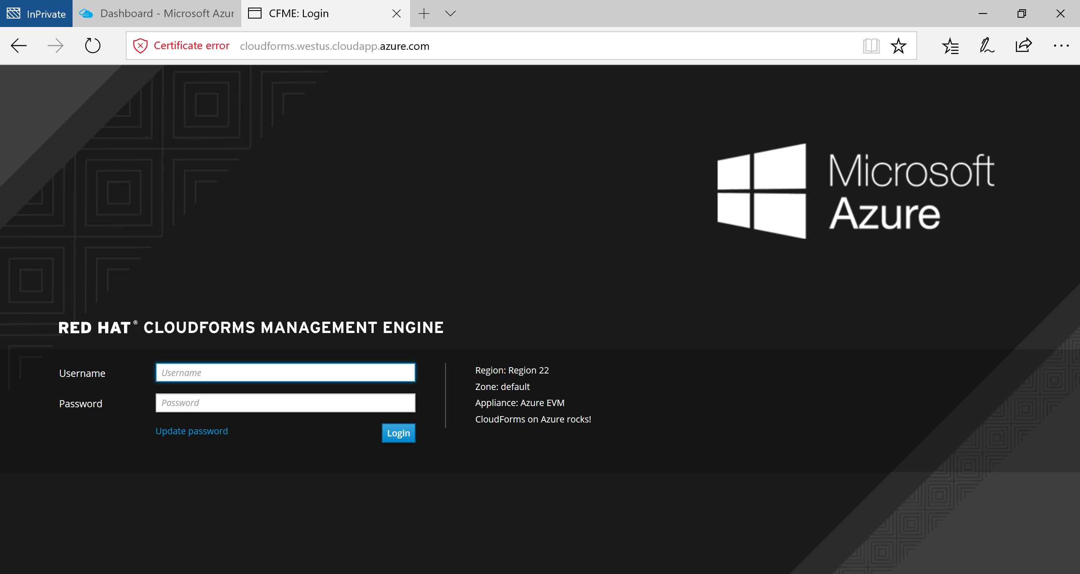Click the Login button
Screen dimensions: 1080x574
click(x=398, y=433)
